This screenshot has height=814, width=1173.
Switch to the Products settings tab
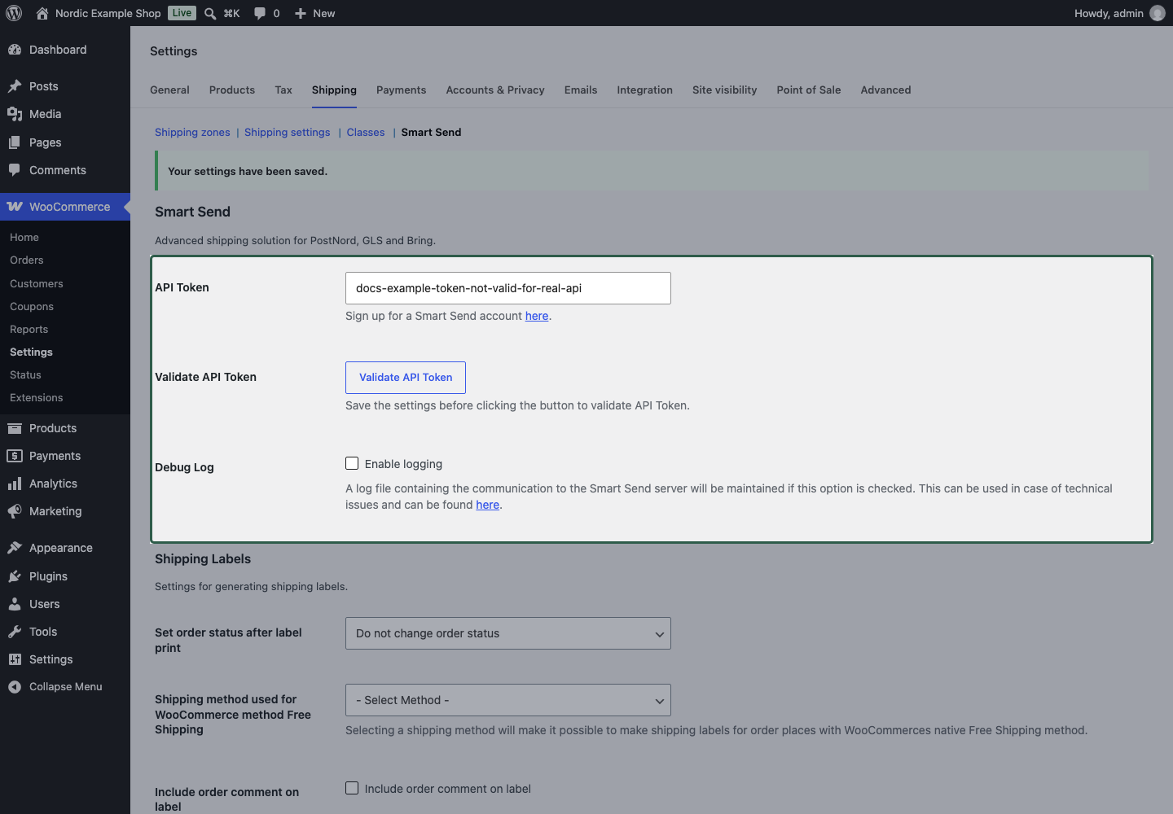pyautogui.click(x=232, y=90)
